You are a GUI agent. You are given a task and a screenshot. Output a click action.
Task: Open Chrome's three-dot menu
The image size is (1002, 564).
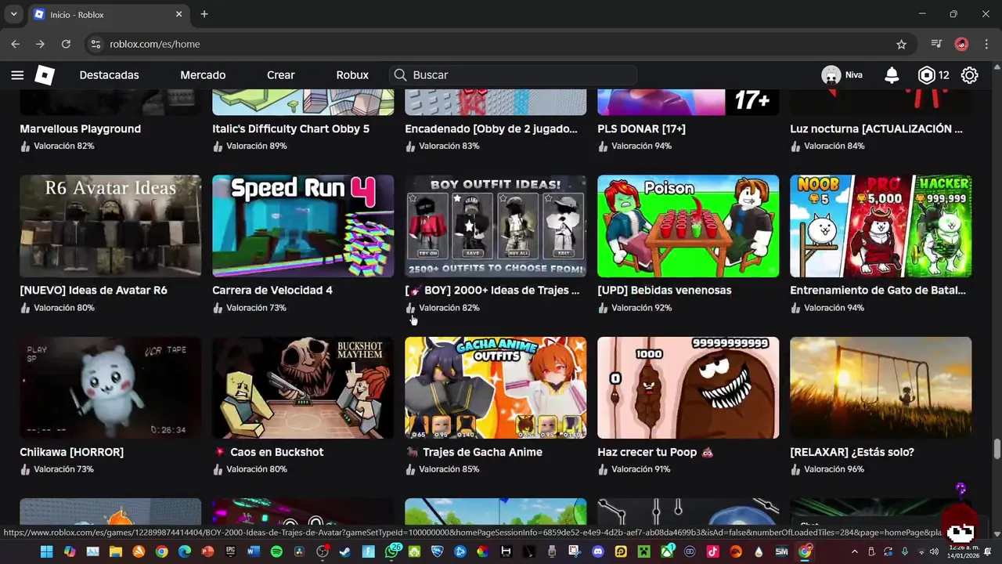click(986, 45)
